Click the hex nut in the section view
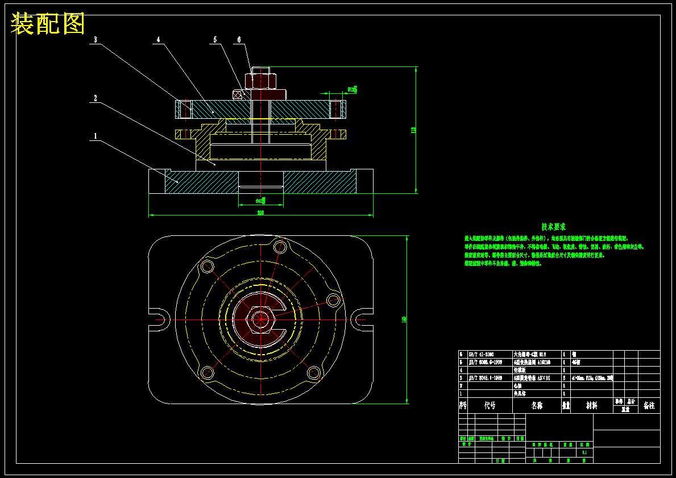The image size is (676, 478). (x=260, y=81)
